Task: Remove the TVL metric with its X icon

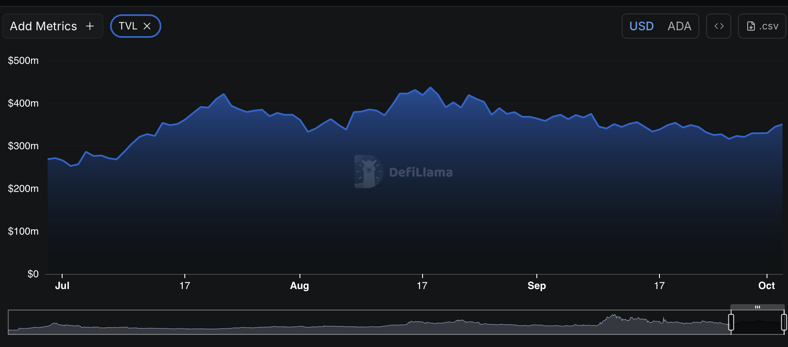Action: tap(147, 26)
